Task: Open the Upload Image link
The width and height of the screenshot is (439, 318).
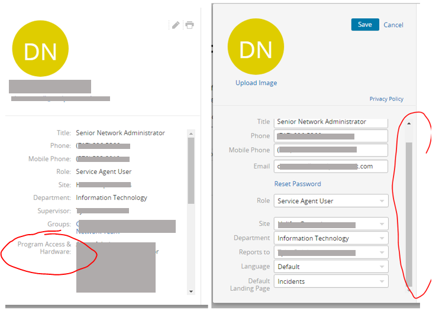Action: click(256, 83)
